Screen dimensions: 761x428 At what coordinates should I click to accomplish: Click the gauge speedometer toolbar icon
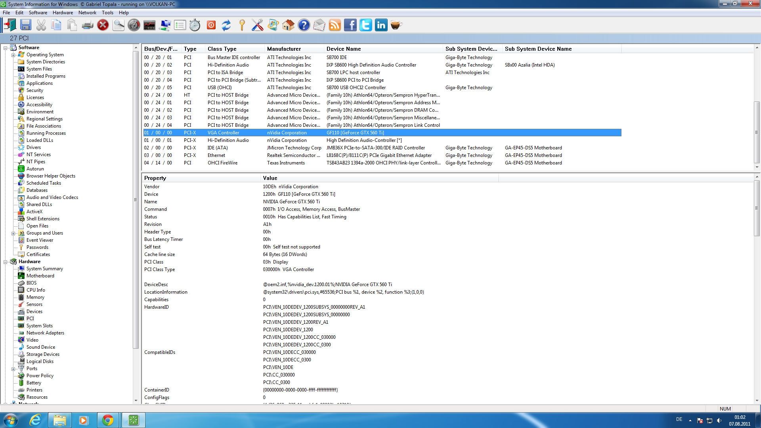point(134,25)
